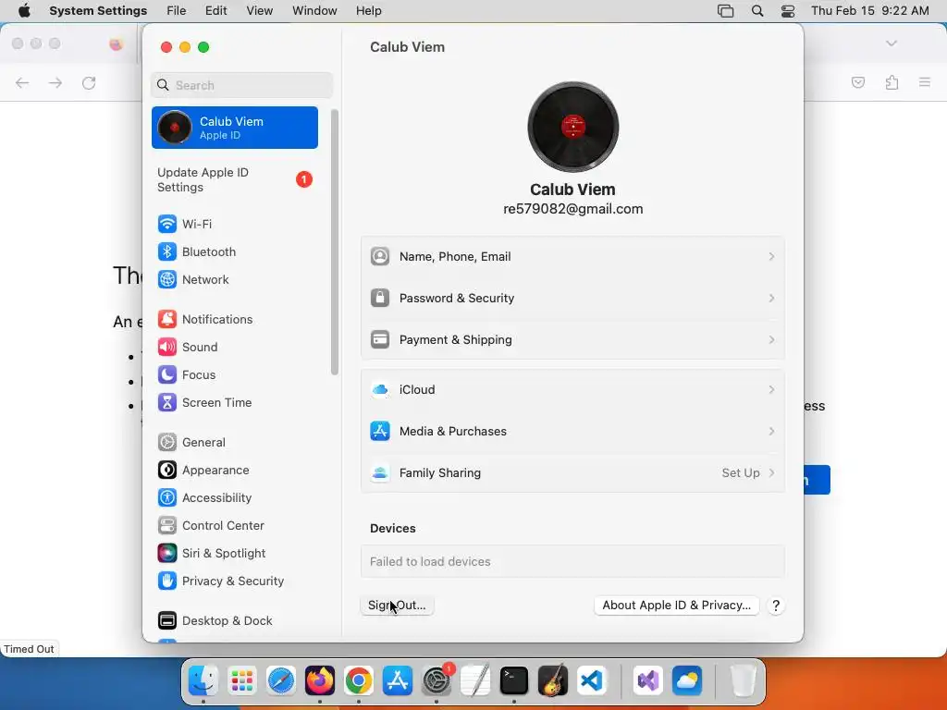The image size is (947, 710).
Task: Expand the browser tab list chevron
Action: click(x=892, y=43)
